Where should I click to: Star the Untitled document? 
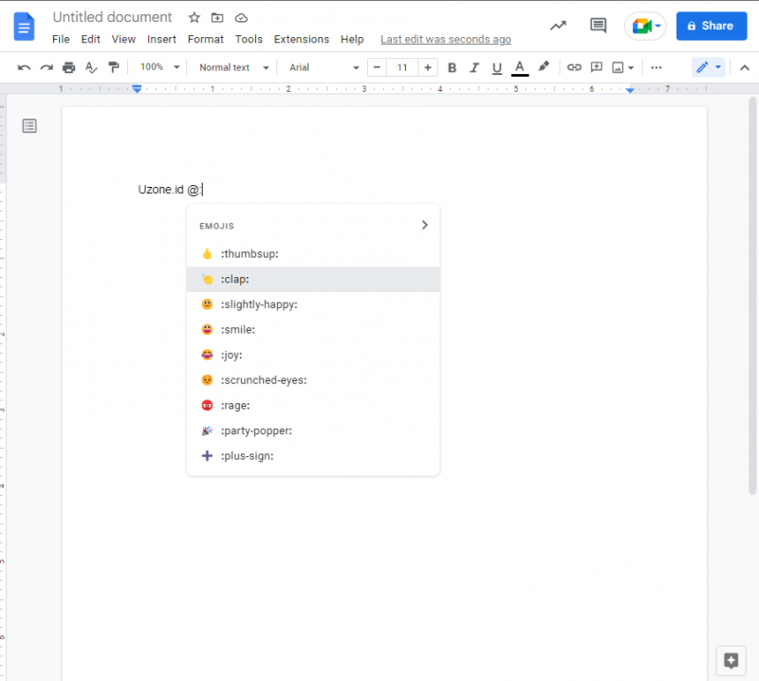pos(194,18)
